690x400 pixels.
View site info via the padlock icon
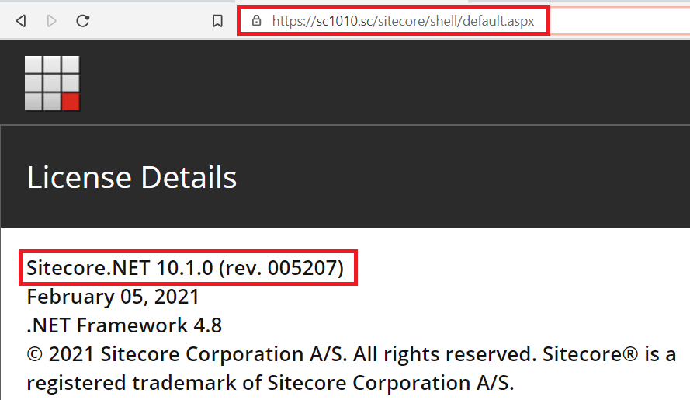pos(257,21)
